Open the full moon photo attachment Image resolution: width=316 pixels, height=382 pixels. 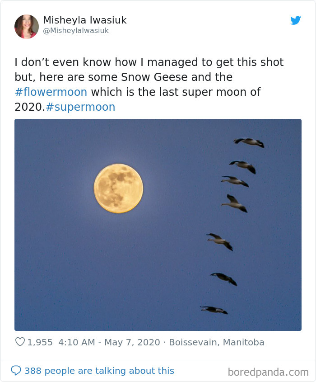pos(158,225)
